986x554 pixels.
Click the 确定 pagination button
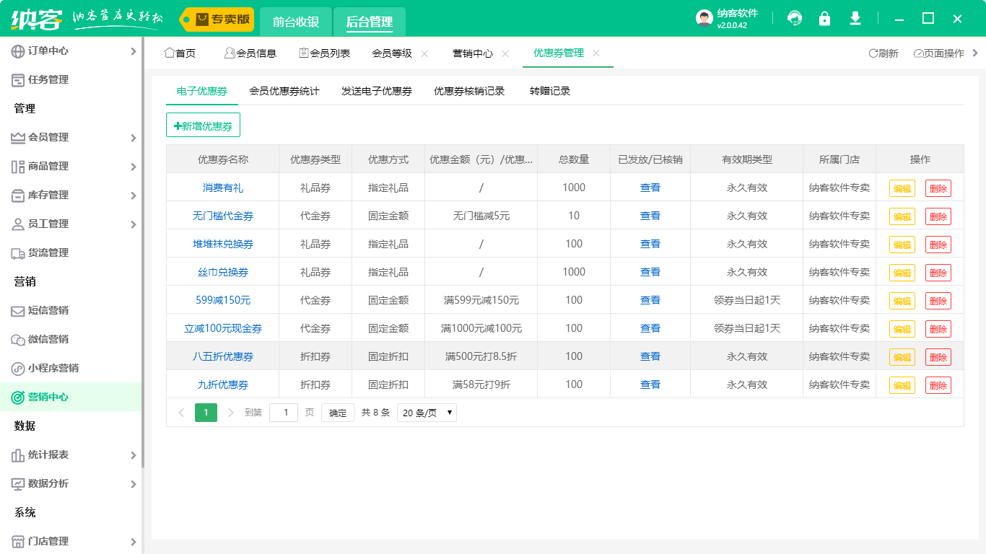(338, 413)
